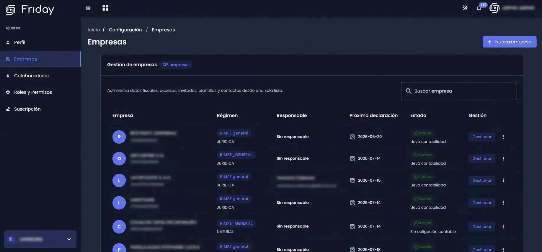Screen dimensions: 542x252
Task: Collapse the sidebar menu icon
Action: [88, 8]
